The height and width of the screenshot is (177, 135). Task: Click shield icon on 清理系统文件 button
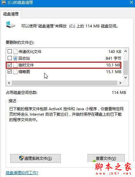tap(21, 158)
